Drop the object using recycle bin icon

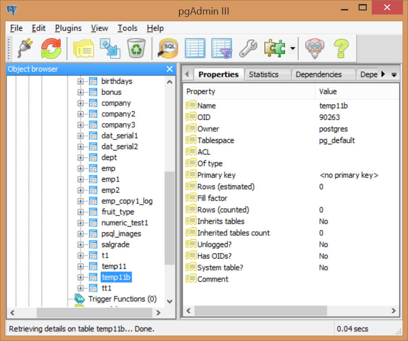136,48
